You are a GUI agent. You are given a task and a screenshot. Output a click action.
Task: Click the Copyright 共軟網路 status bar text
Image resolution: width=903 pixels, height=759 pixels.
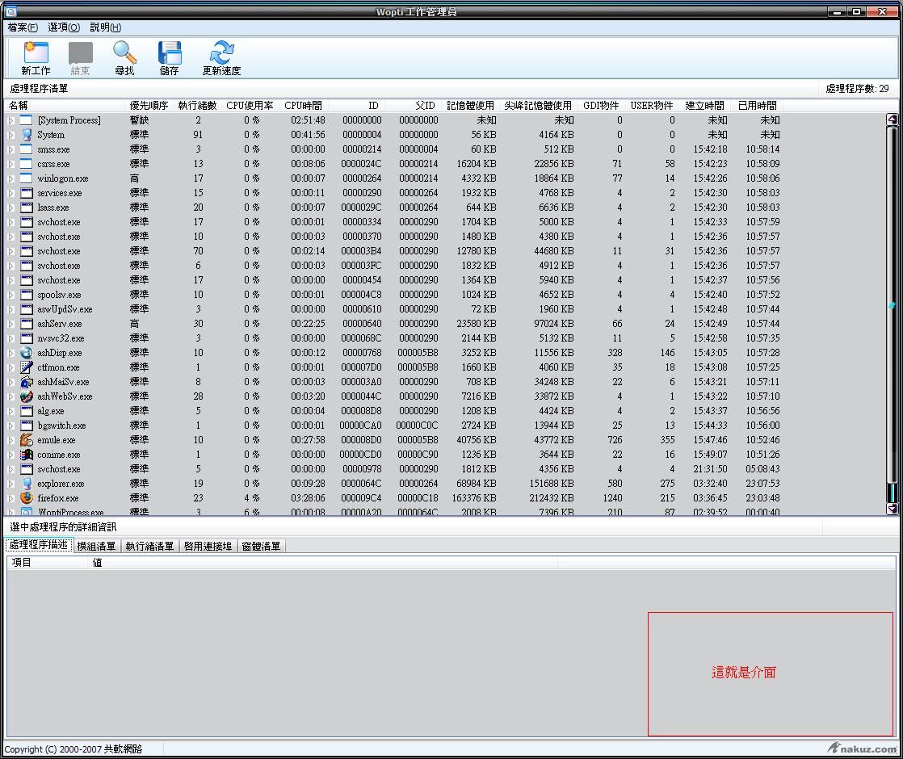tap(73, 749)
